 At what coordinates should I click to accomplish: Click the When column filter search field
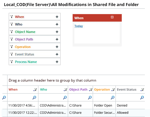click(x=20, y=97)
